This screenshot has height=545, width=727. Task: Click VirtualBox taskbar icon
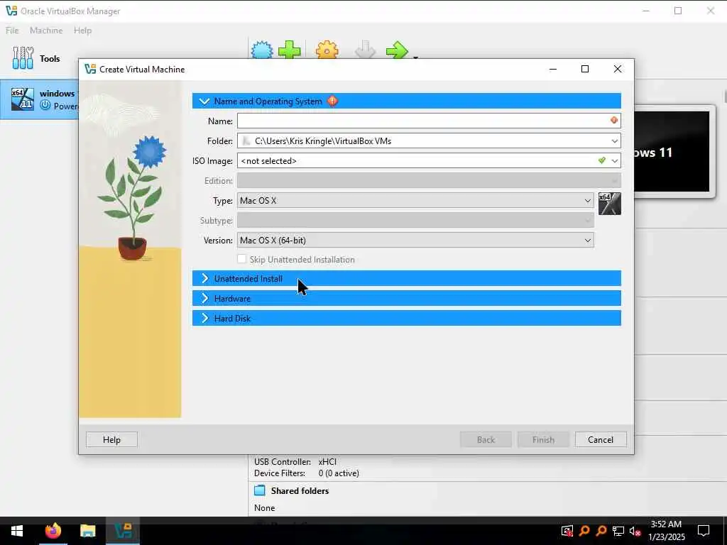pyautogui.click(x=124, y=531)
